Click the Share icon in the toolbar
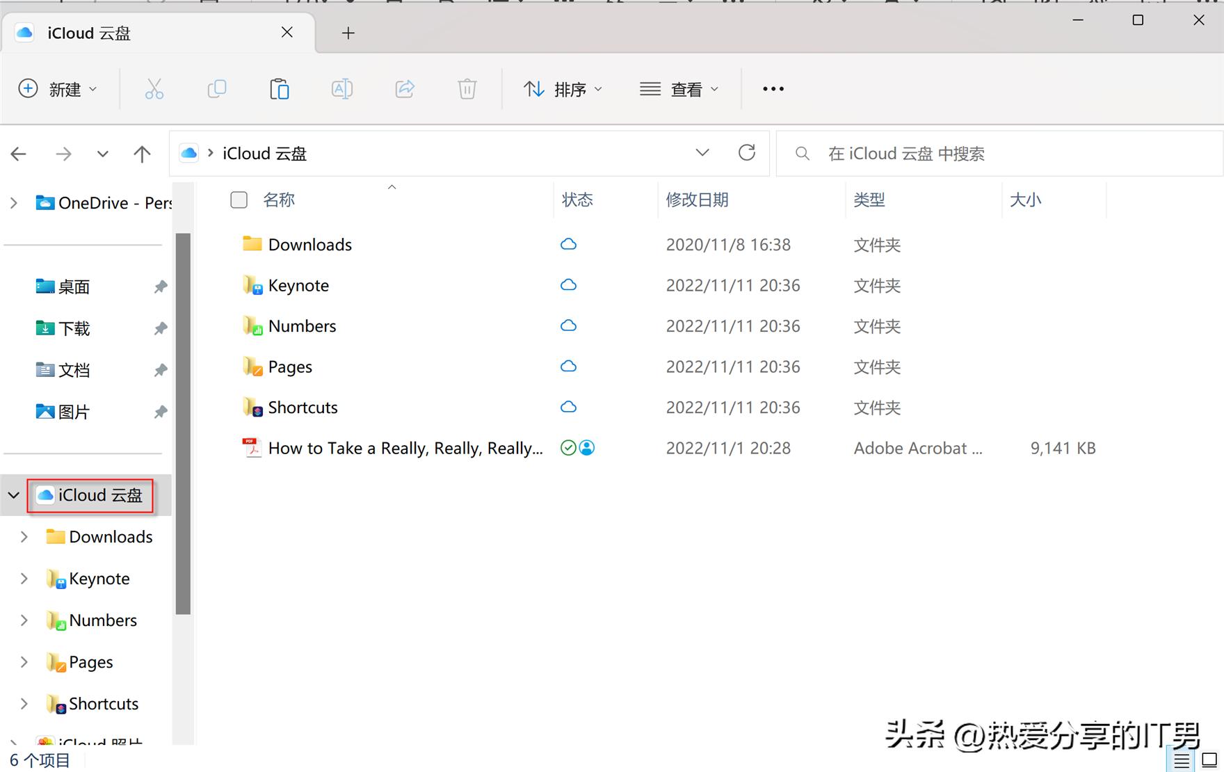 (x=404, y=89)
